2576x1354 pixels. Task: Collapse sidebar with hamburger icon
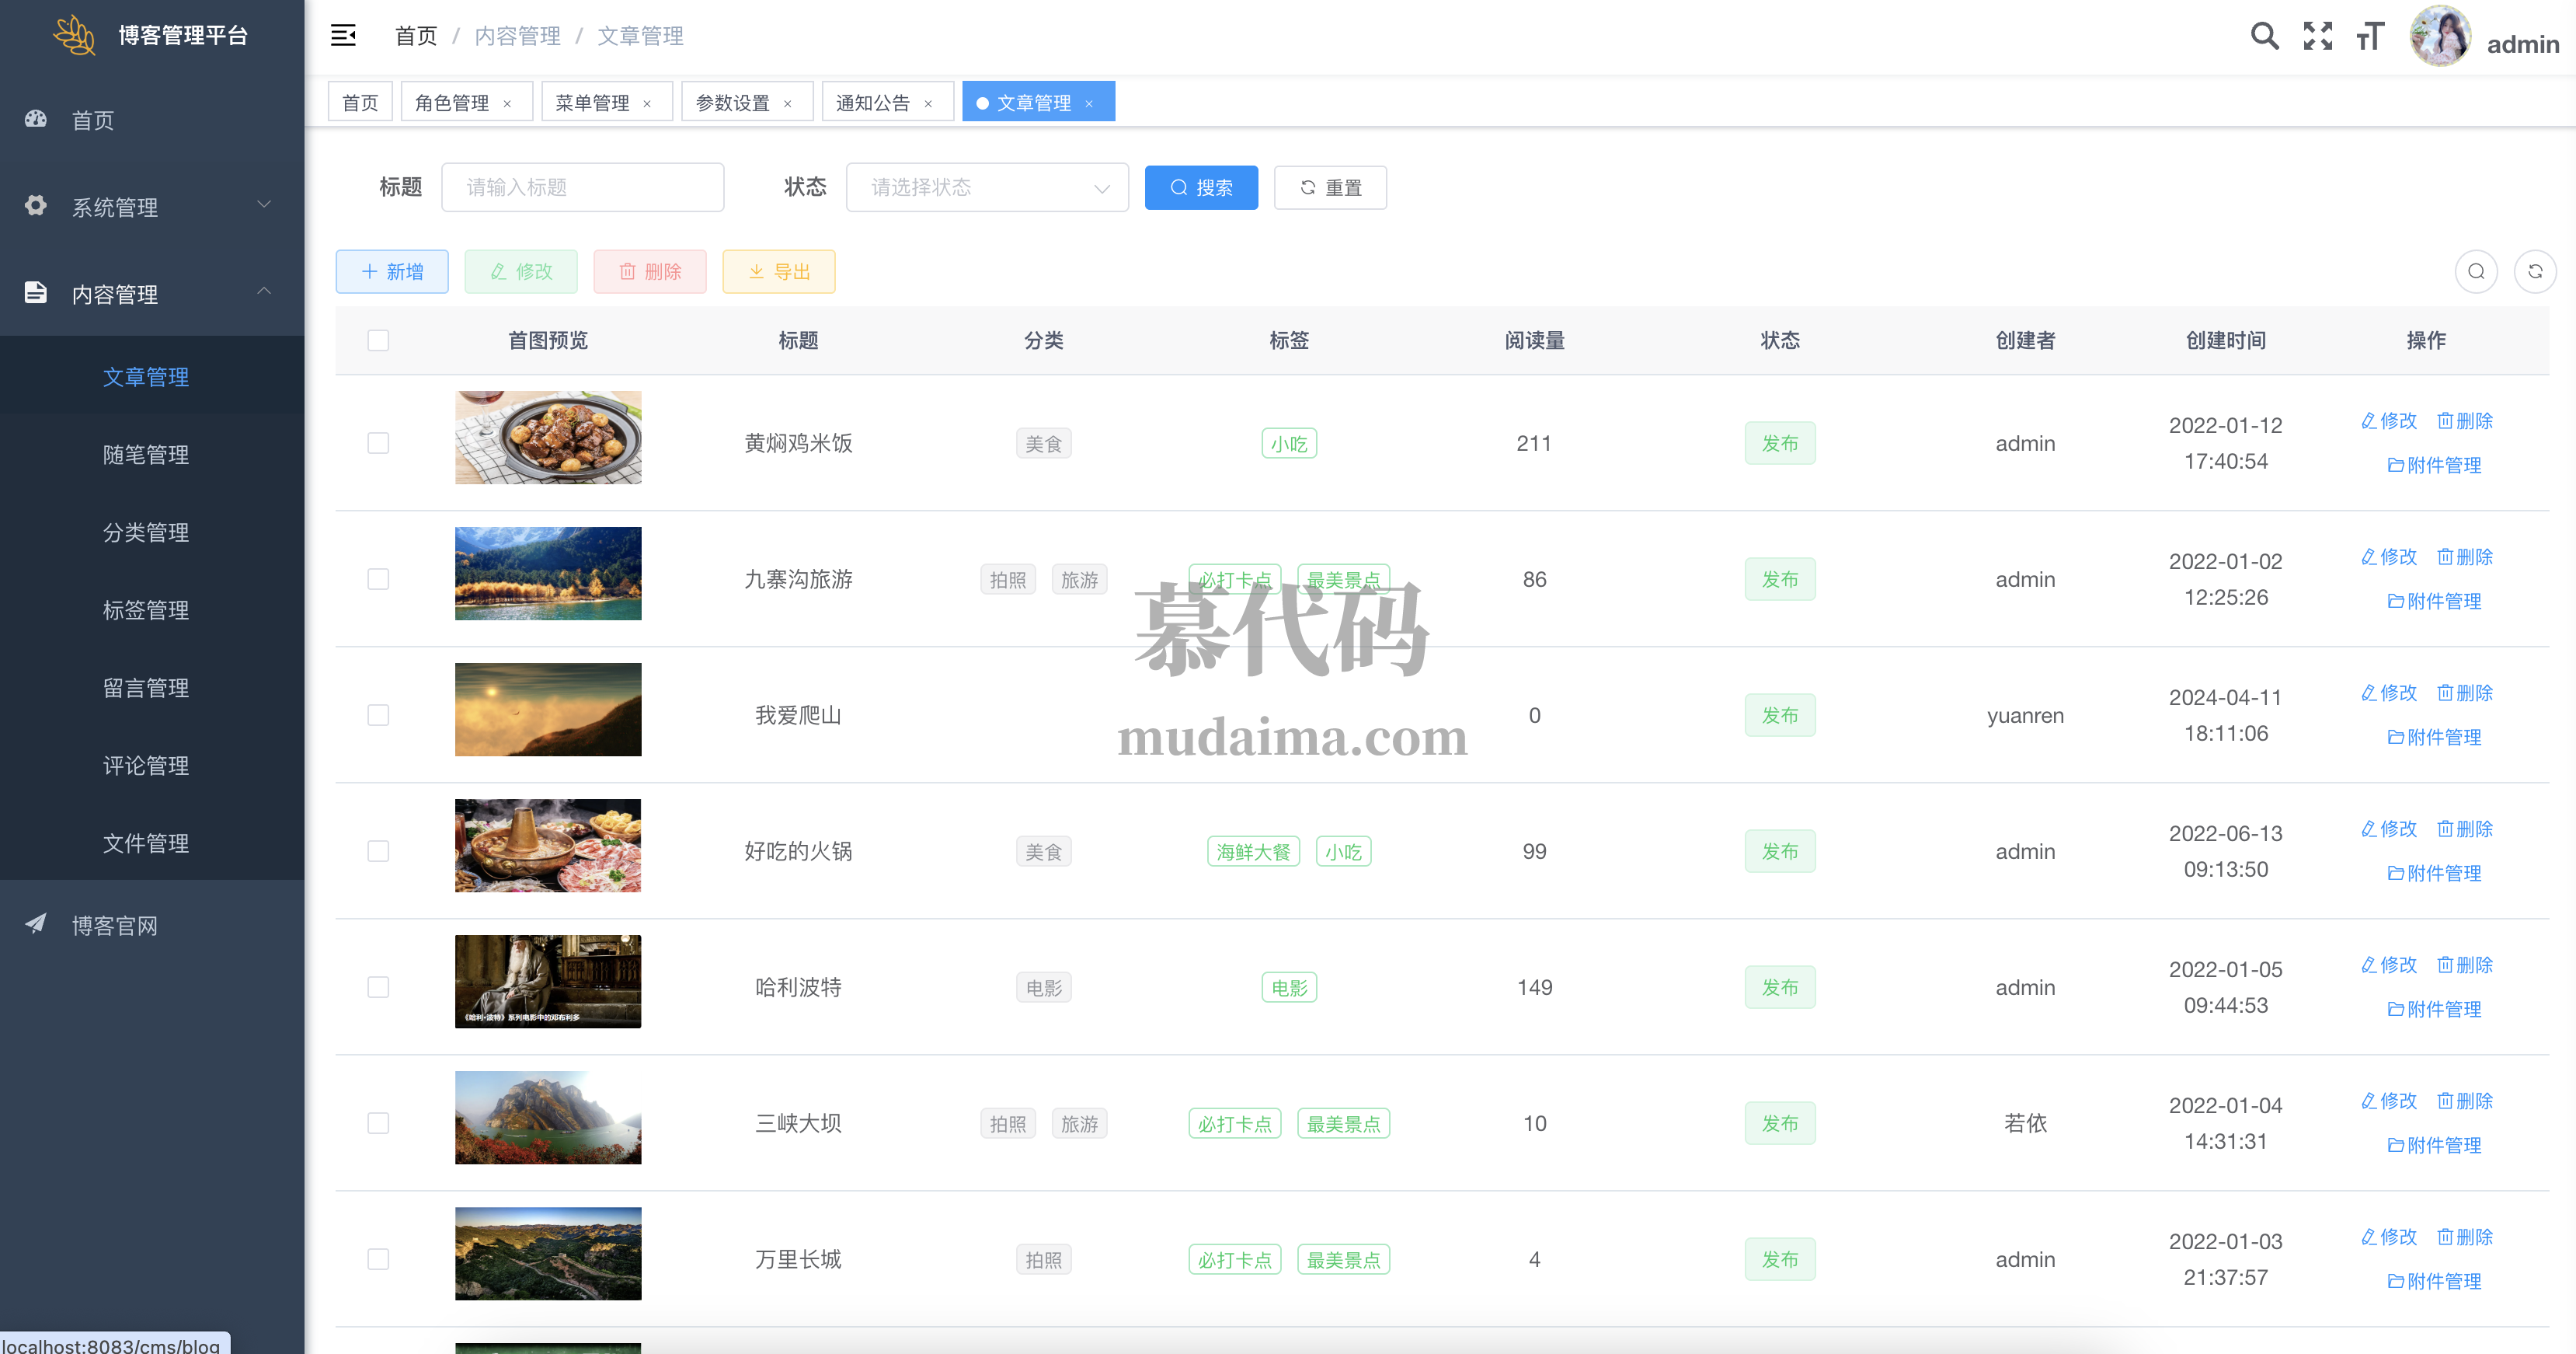[x=343, y=36]
